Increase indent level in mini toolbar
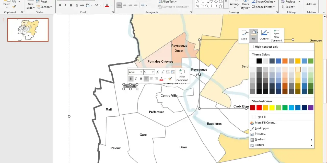Viewport: 327px width, 163px height. point(173,72)
